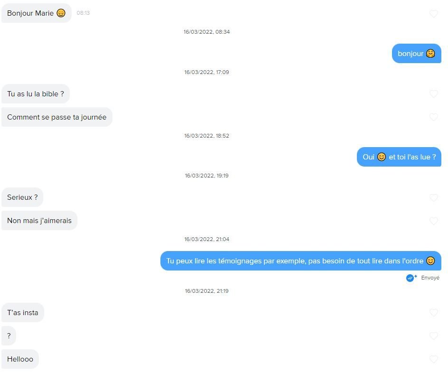Click the "Envoyé" status label
This screenshot has height=373, width=448.
click(x=430, y=278)
